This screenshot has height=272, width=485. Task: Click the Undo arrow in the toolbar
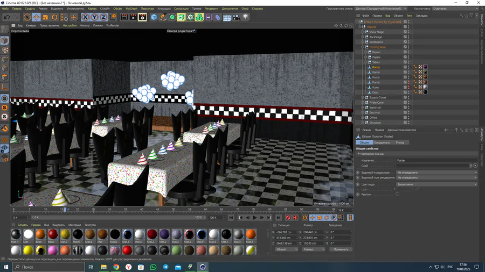click(x=7, y=17)
